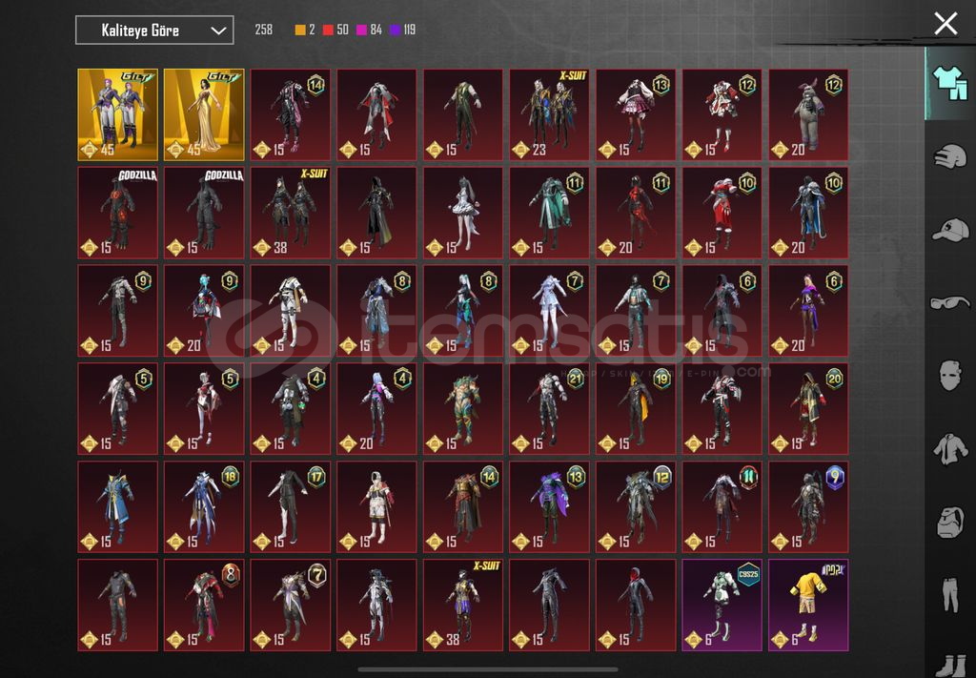Select the blue-headed outfit with badge 9 valued 20
Screen dimensions: 976x678
pyautogui.click(x=204, y=311)
